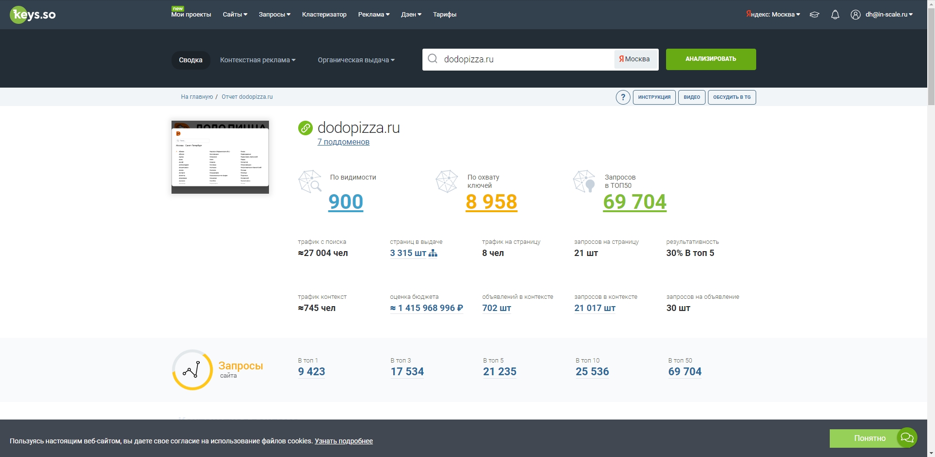Screen dimensions: 935x457
Task: Click the visibility web icon near 'По видимости'
Action: tap(310, 182)
